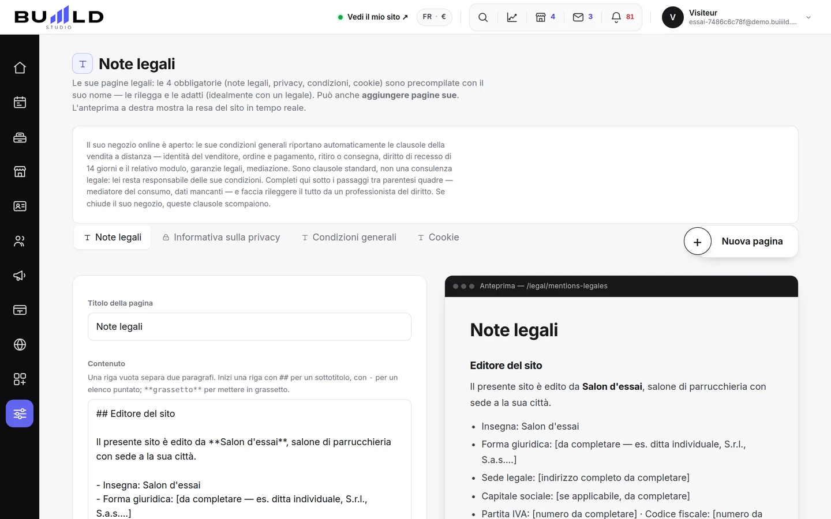The width and height of the screenshot is (831, 519).
Task: Click the Titolo della pagina input field
Action: click(x=249, y=327)
